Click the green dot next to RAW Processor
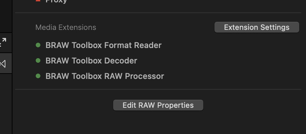Viewport: 306px width, 134px height. pos(38,76)
